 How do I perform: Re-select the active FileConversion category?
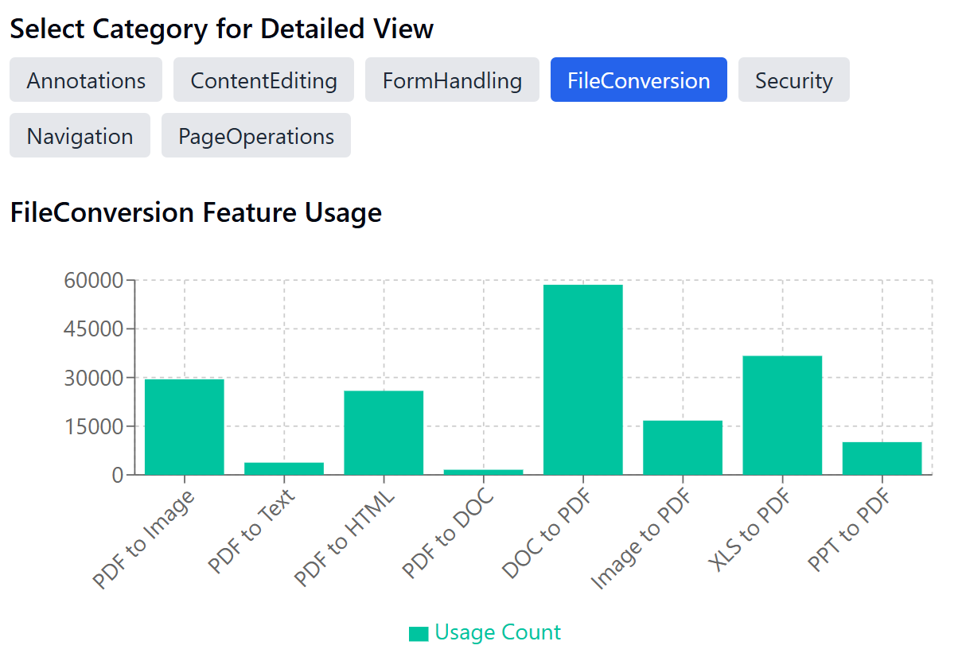(638, 80)
